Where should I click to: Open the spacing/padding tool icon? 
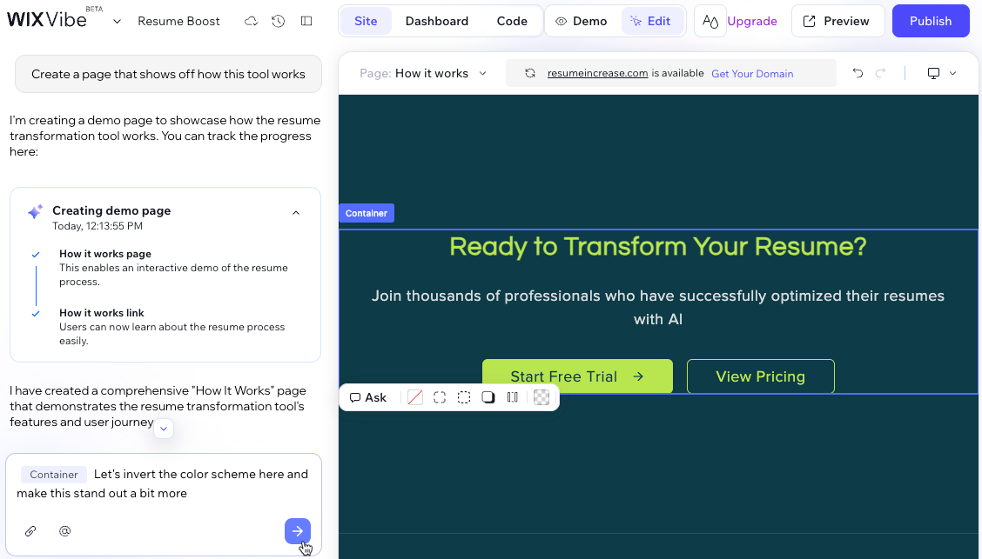click(513, 397)
